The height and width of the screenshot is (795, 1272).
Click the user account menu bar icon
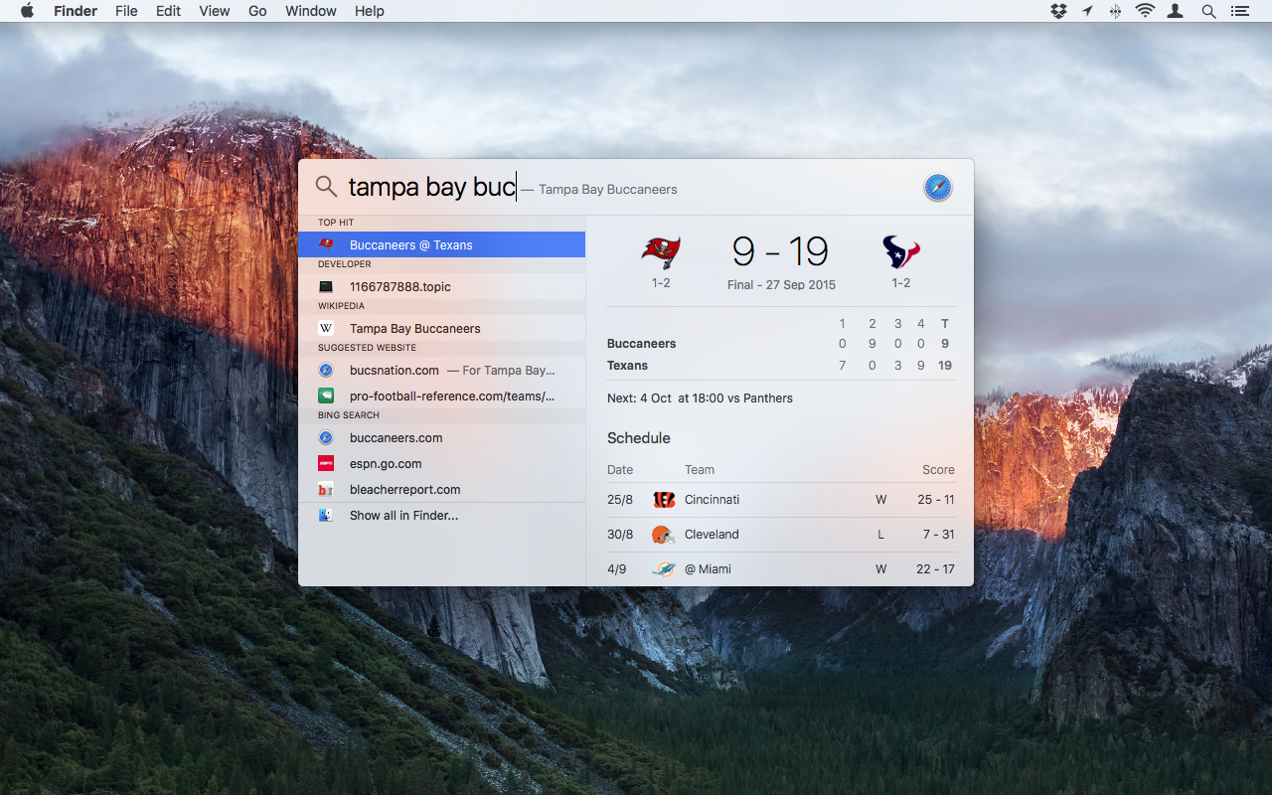(1177, 11)
